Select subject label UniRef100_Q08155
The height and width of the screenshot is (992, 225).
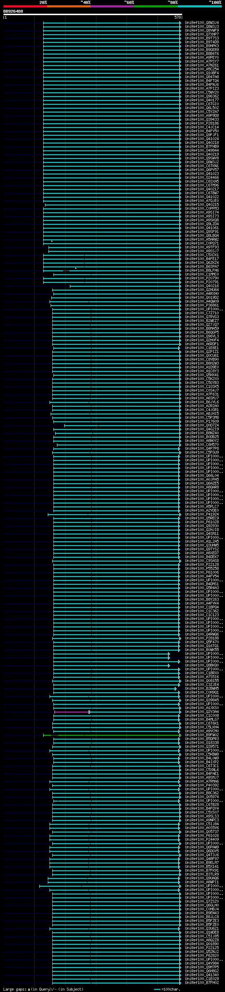202,681
